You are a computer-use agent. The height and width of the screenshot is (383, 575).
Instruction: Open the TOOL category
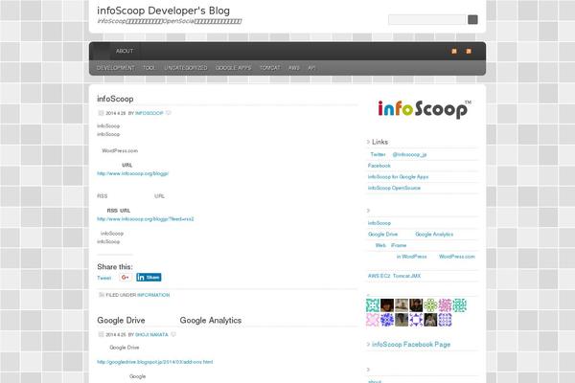tap(149, 68)
